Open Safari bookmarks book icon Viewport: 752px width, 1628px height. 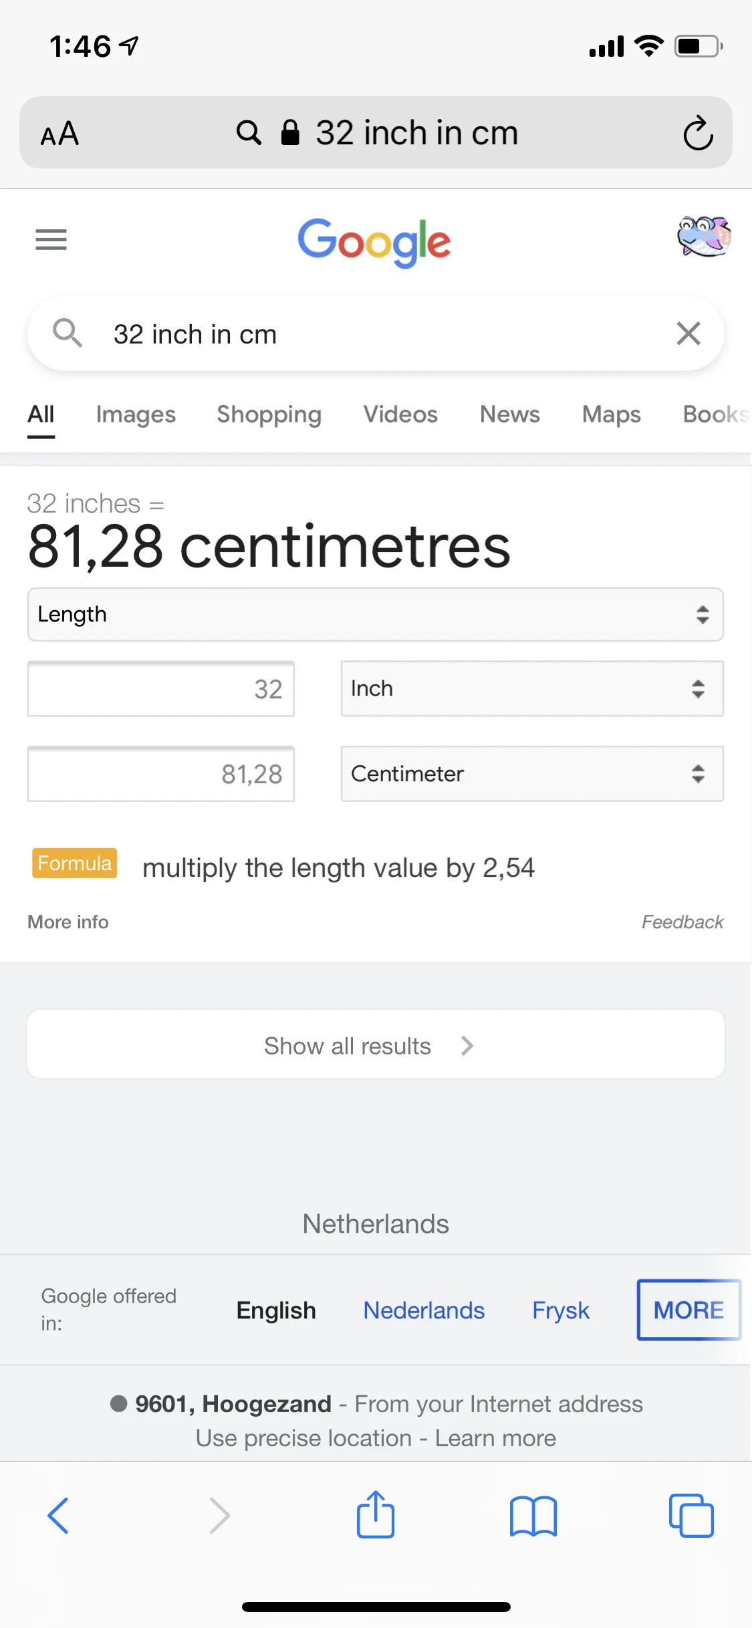pyautogui.click(x=533, y=1516)
